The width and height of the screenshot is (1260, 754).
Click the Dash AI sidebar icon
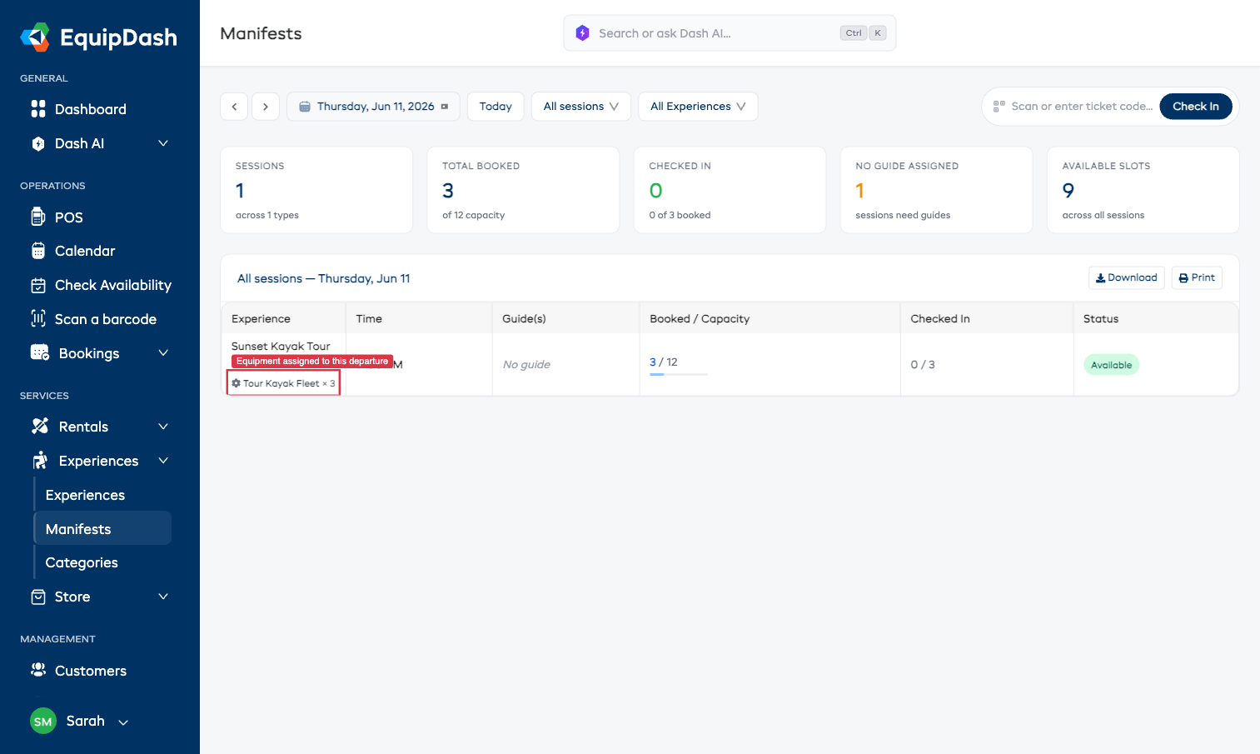(x=38, y=143)
